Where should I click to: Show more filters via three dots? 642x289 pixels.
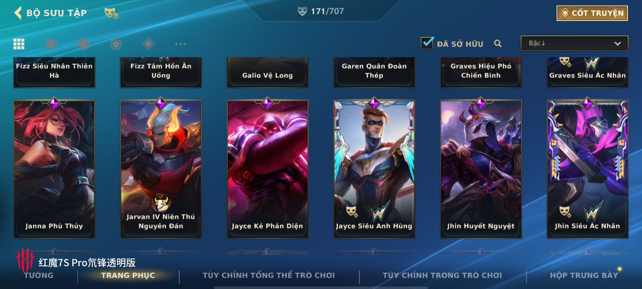point(181,44)
